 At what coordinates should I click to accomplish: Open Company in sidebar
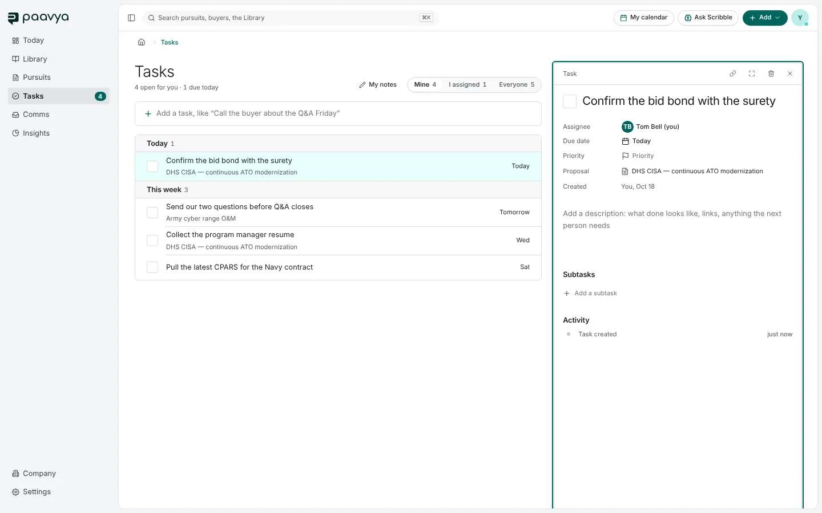pos(59,474)
